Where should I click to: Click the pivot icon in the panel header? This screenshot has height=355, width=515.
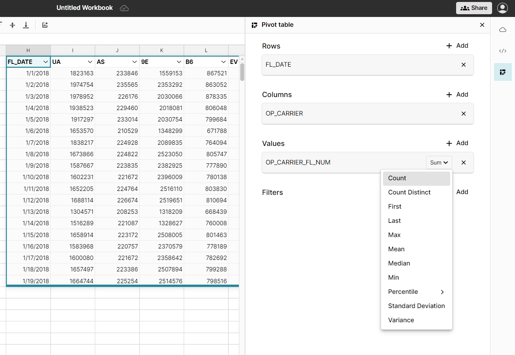tap(254, 24)
